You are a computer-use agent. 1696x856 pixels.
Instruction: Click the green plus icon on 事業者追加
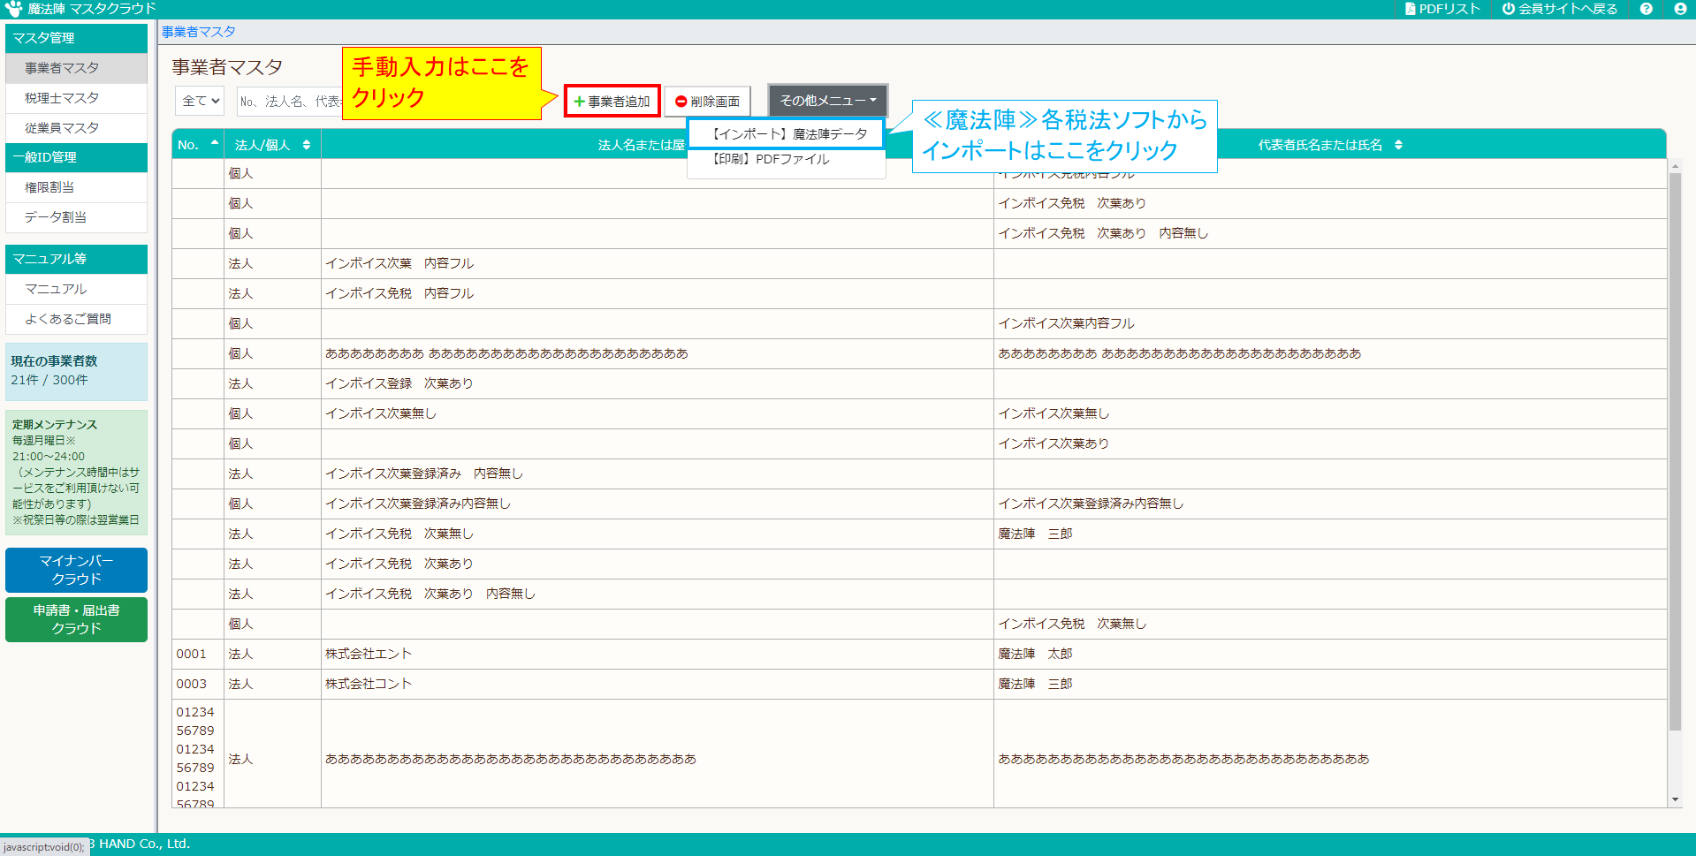tap(579, 102)
